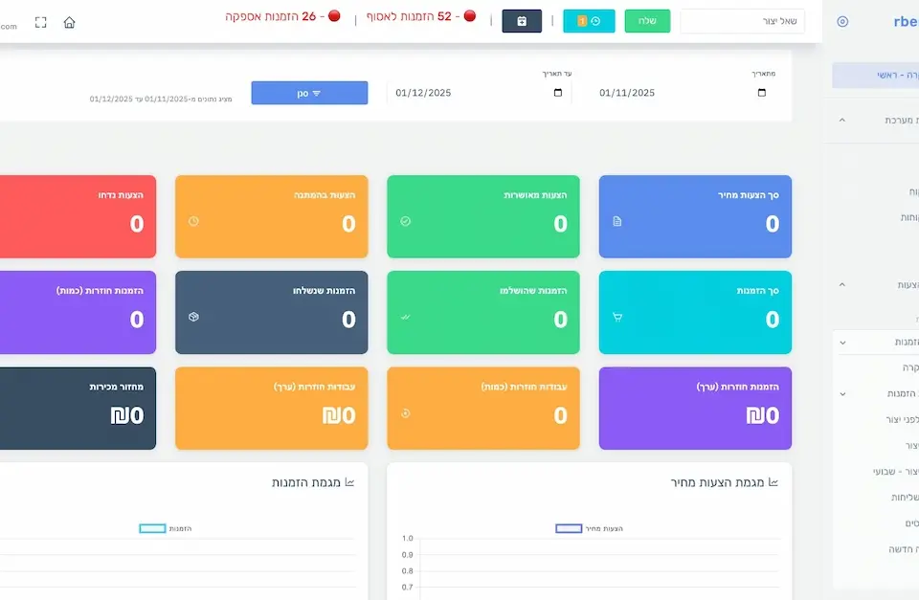Viewport: 919px width, 600px height.
Task: Click box icon on הזמנות שנשלחו card
Action: point(193,317)
